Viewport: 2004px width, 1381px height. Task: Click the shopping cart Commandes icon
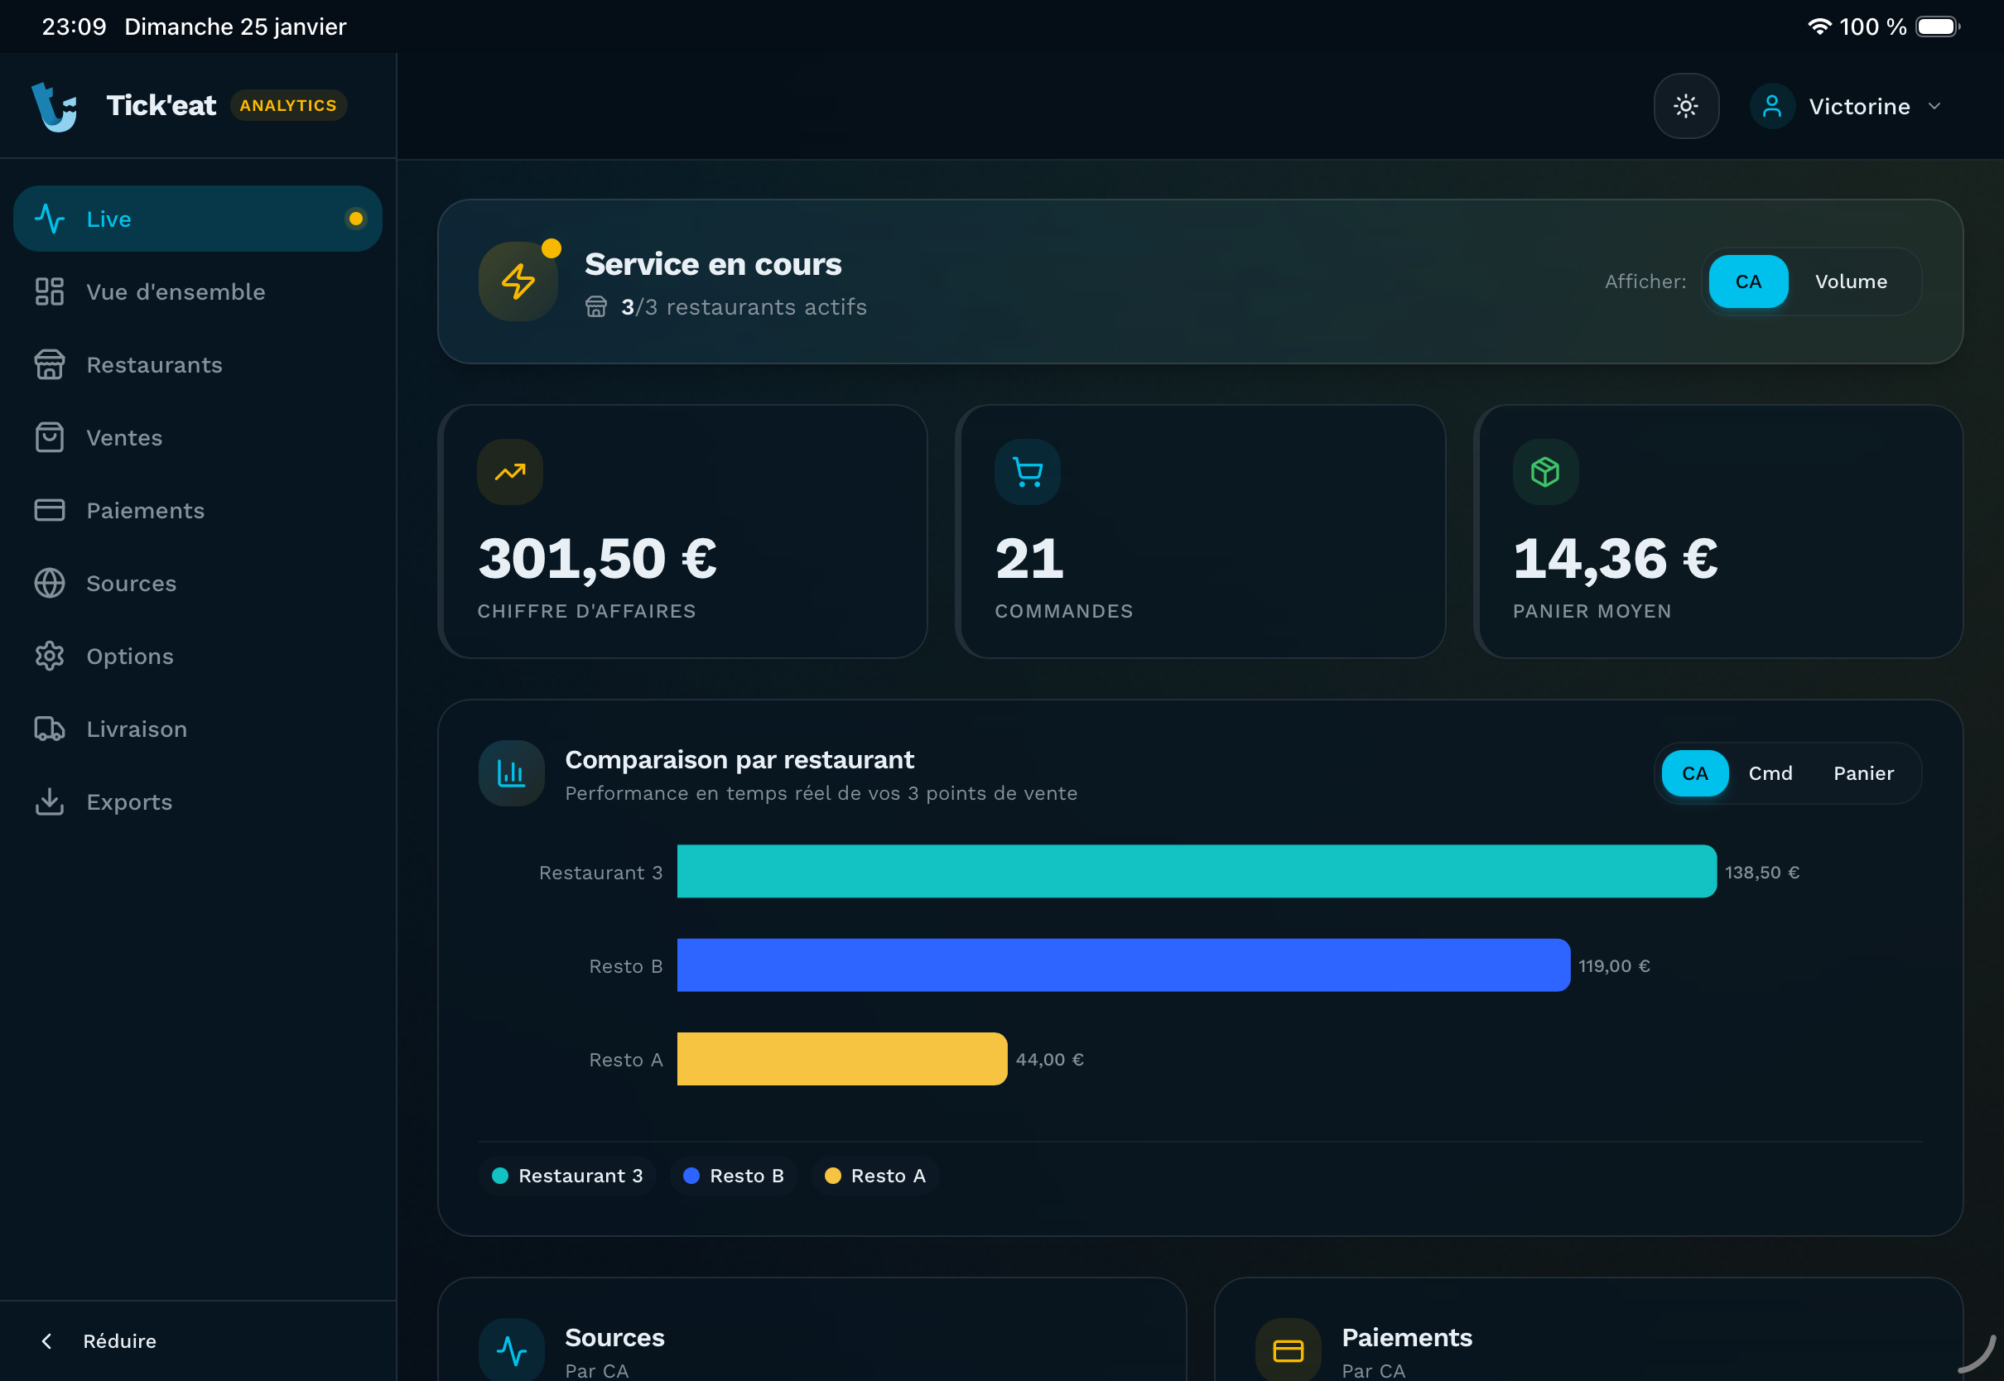[1027, 473]
